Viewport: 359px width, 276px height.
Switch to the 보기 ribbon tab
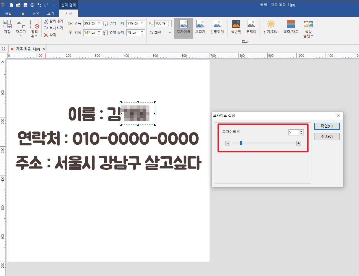[x=51, y=14]
